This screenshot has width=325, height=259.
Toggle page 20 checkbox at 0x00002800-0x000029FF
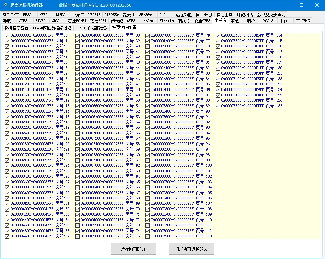[x=7, y=144]
